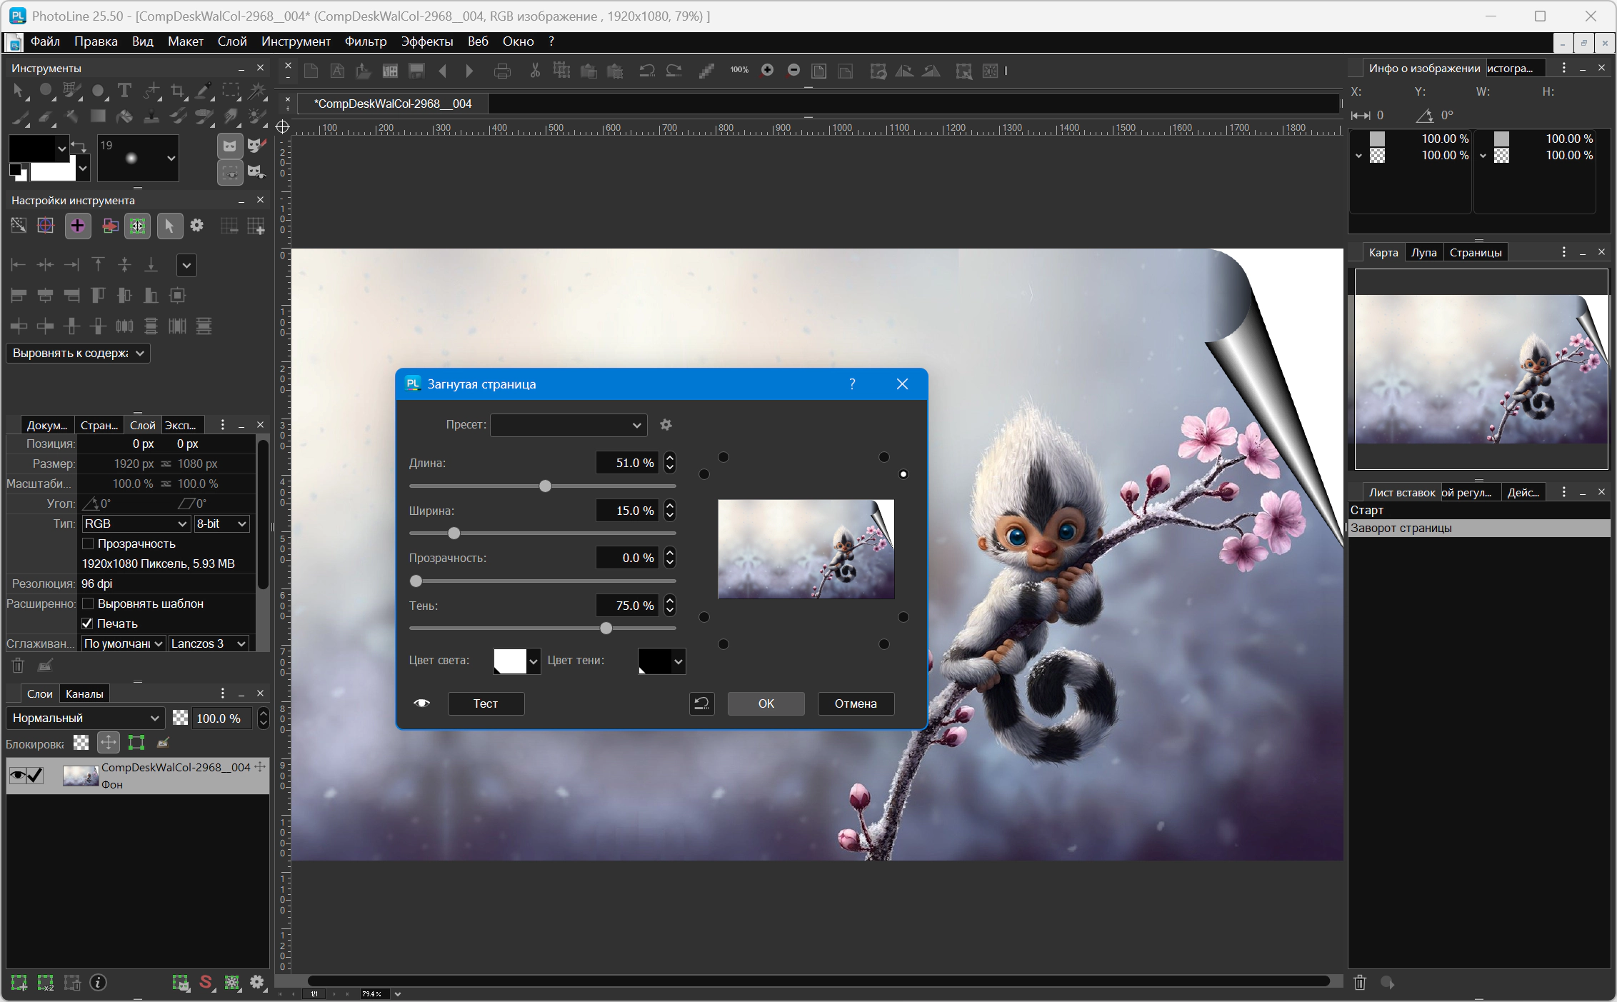
Task: Enable the Прозрачность checkbox
Action: pos(88,543)
